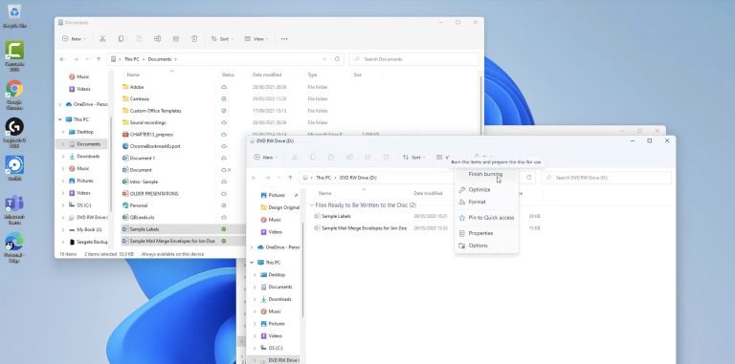The image size is (735, 364).
Task: Sort by Name column in DVD window
Action: coord(325,193)
